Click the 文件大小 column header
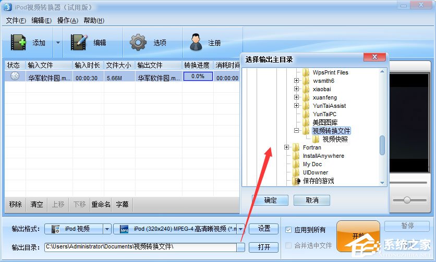Screen dimensions: 436x262 click(118, 65)
